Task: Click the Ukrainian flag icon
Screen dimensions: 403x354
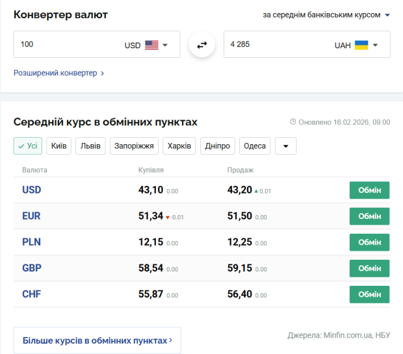Action: click(361, 45)
